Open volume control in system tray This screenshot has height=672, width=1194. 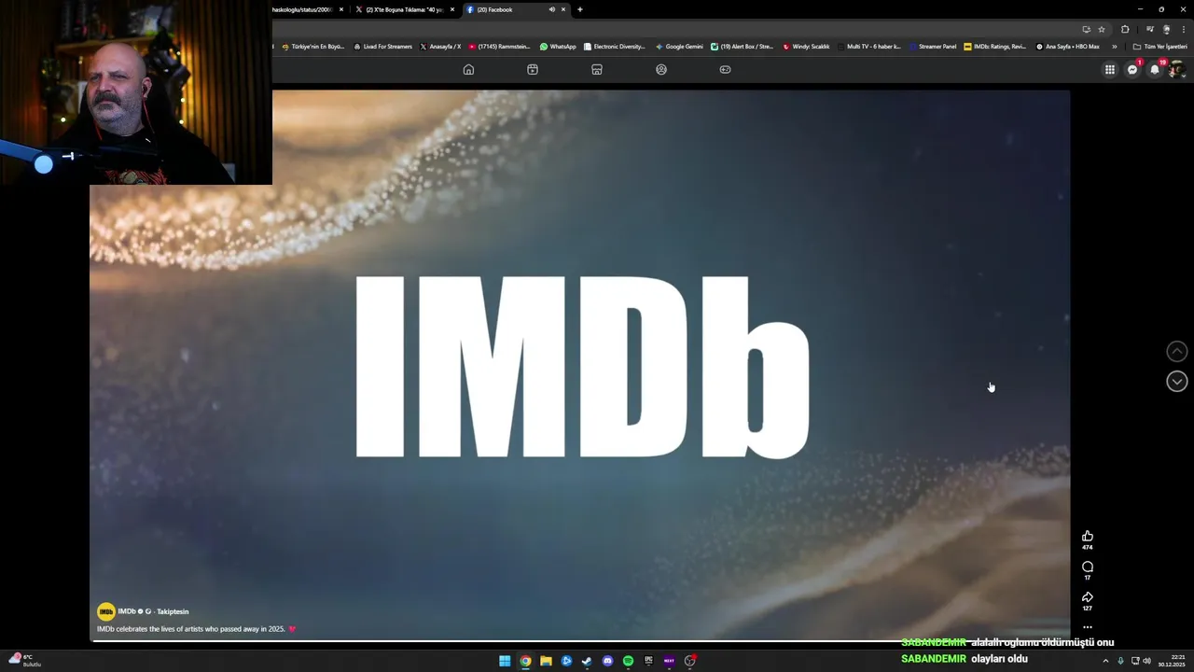(x=1146, y=661)
